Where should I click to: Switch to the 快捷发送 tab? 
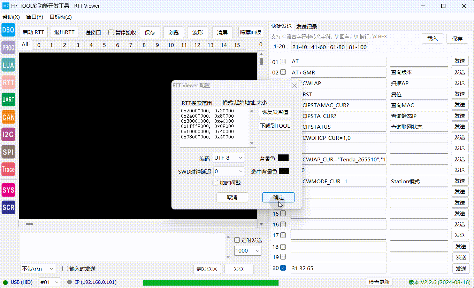282,26
